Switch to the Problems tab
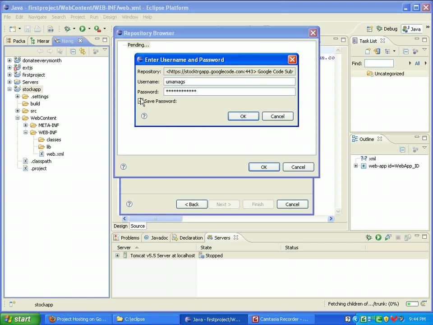 [x=127, y=238]
